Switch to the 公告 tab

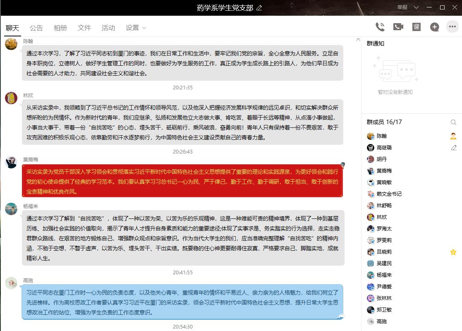(x=36, y=28)
